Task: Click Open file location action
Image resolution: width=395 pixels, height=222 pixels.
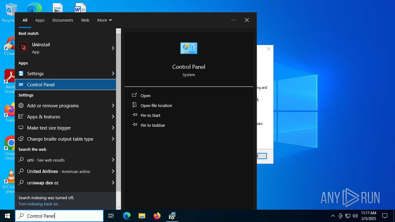Action: tap(156, 105)
